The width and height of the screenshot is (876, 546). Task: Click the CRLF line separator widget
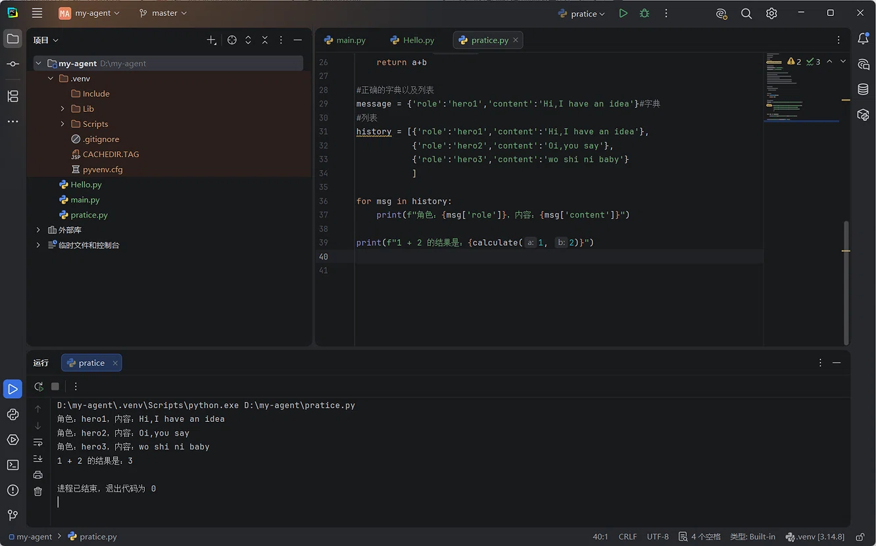tap(627, 537)
